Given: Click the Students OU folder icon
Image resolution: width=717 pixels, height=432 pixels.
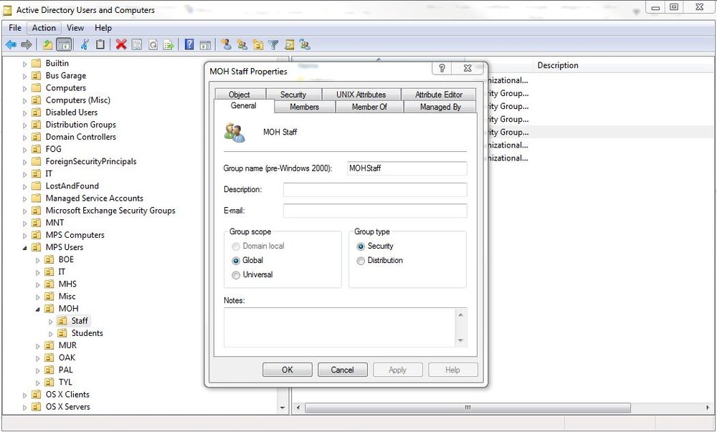Looking at the screenshot, I should 62,333.
